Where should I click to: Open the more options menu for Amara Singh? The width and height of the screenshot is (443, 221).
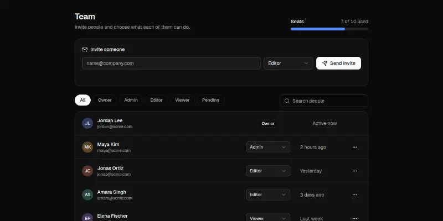pyautogui.click(x=354, y=195)
